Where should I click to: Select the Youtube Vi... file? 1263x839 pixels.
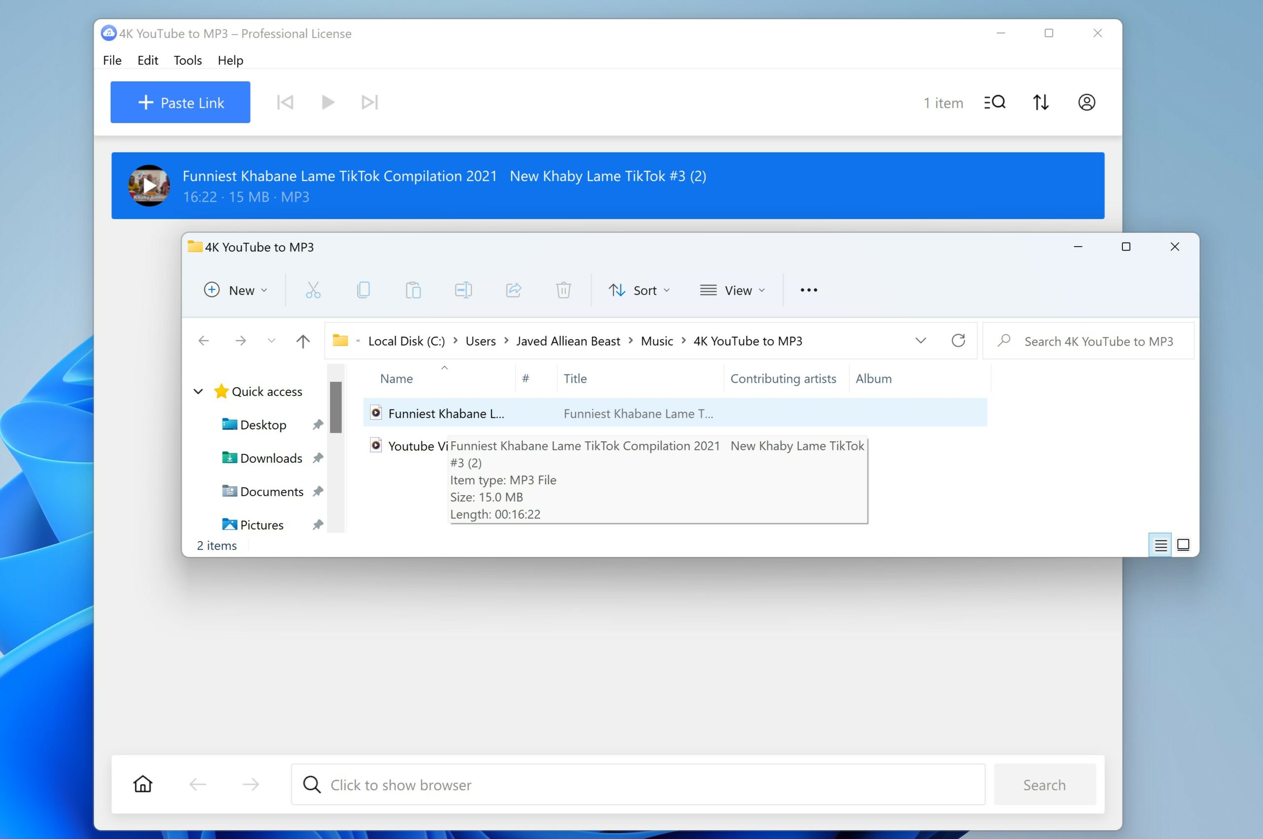[409, 446]
